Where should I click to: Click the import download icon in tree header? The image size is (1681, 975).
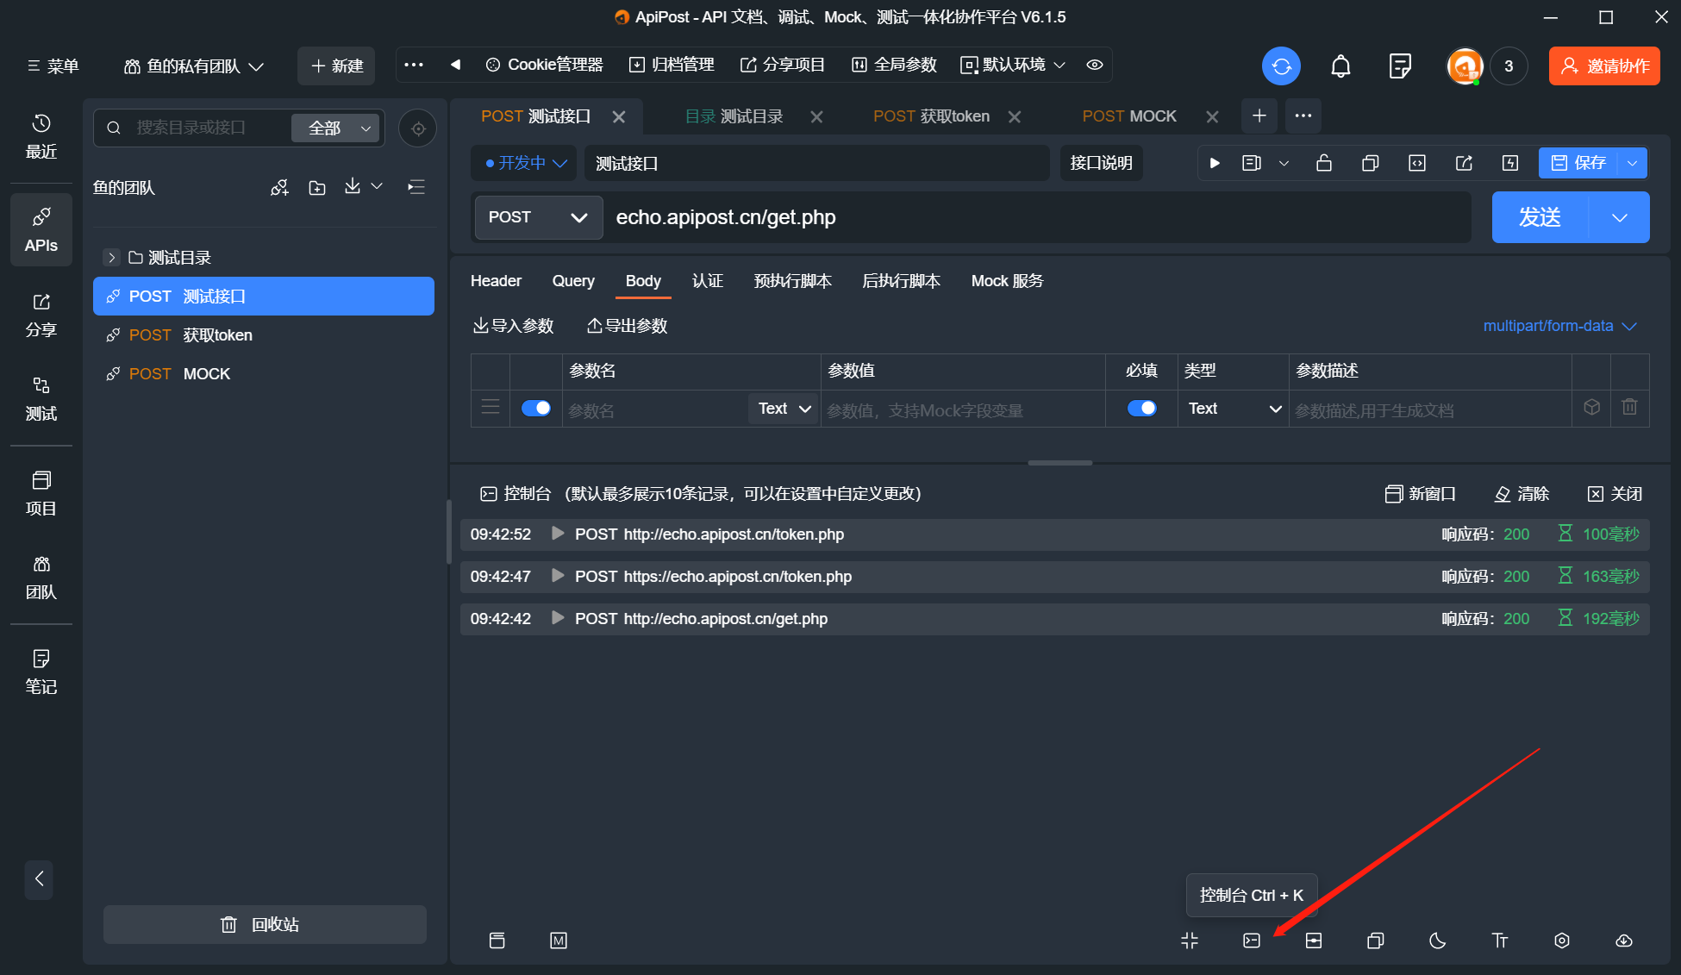coord(353,186)
